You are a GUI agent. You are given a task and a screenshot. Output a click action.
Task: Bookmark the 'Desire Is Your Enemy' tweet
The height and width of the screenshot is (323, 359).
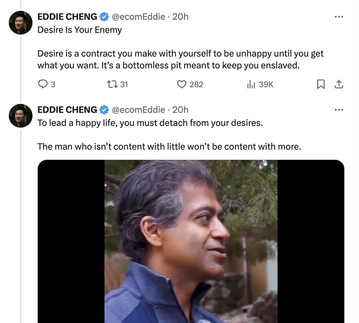click(321, 84)
